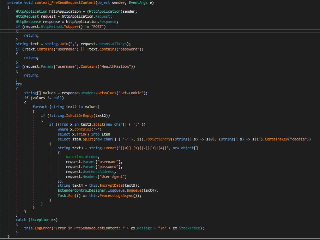320x240 pixels.
Task: Click the context_PreSendRequestContent method name
Action: pos(65,3)
